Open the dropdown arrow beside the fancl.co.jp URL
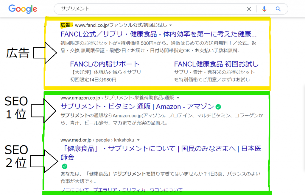The image size is (305, 195). [171, 25]
